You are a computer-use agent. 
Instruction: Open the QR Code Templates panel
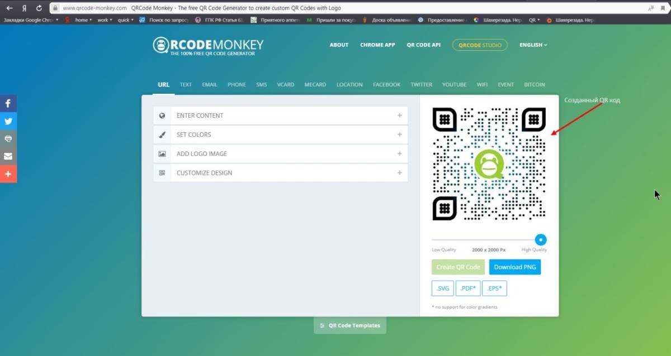point(350,325)
